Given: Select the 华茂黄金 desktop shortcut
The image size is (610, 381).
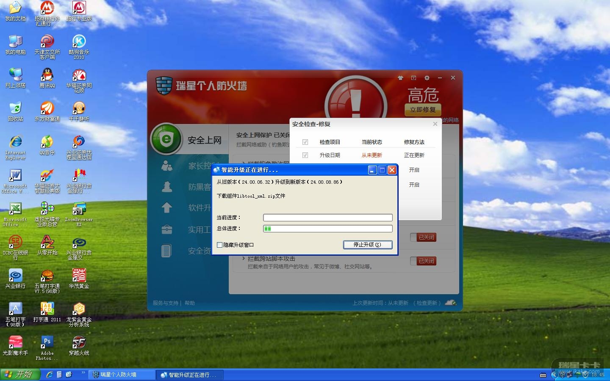Looking at the screenshot, I should [x=79, y=279].
